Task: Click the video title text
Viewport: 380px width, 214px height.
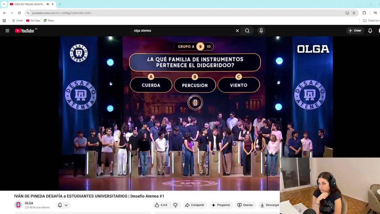Action: click(89, 196)
